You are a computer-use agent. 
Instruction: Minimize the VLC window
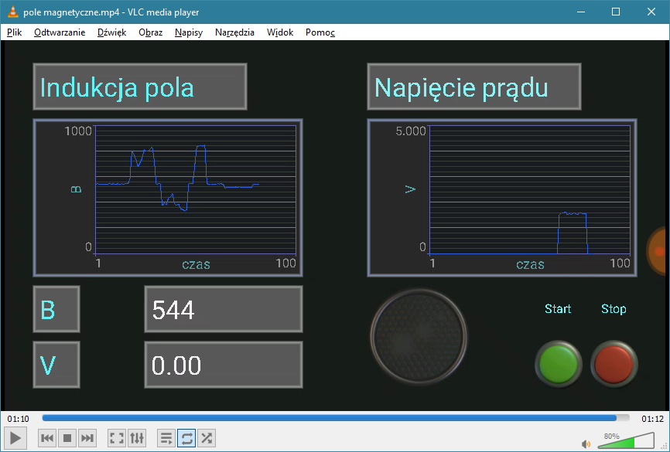point(581,12)
